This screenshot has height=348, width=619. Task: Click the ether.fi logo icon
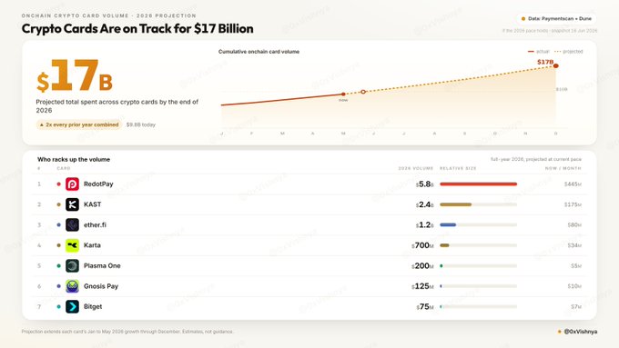[72, 225]
